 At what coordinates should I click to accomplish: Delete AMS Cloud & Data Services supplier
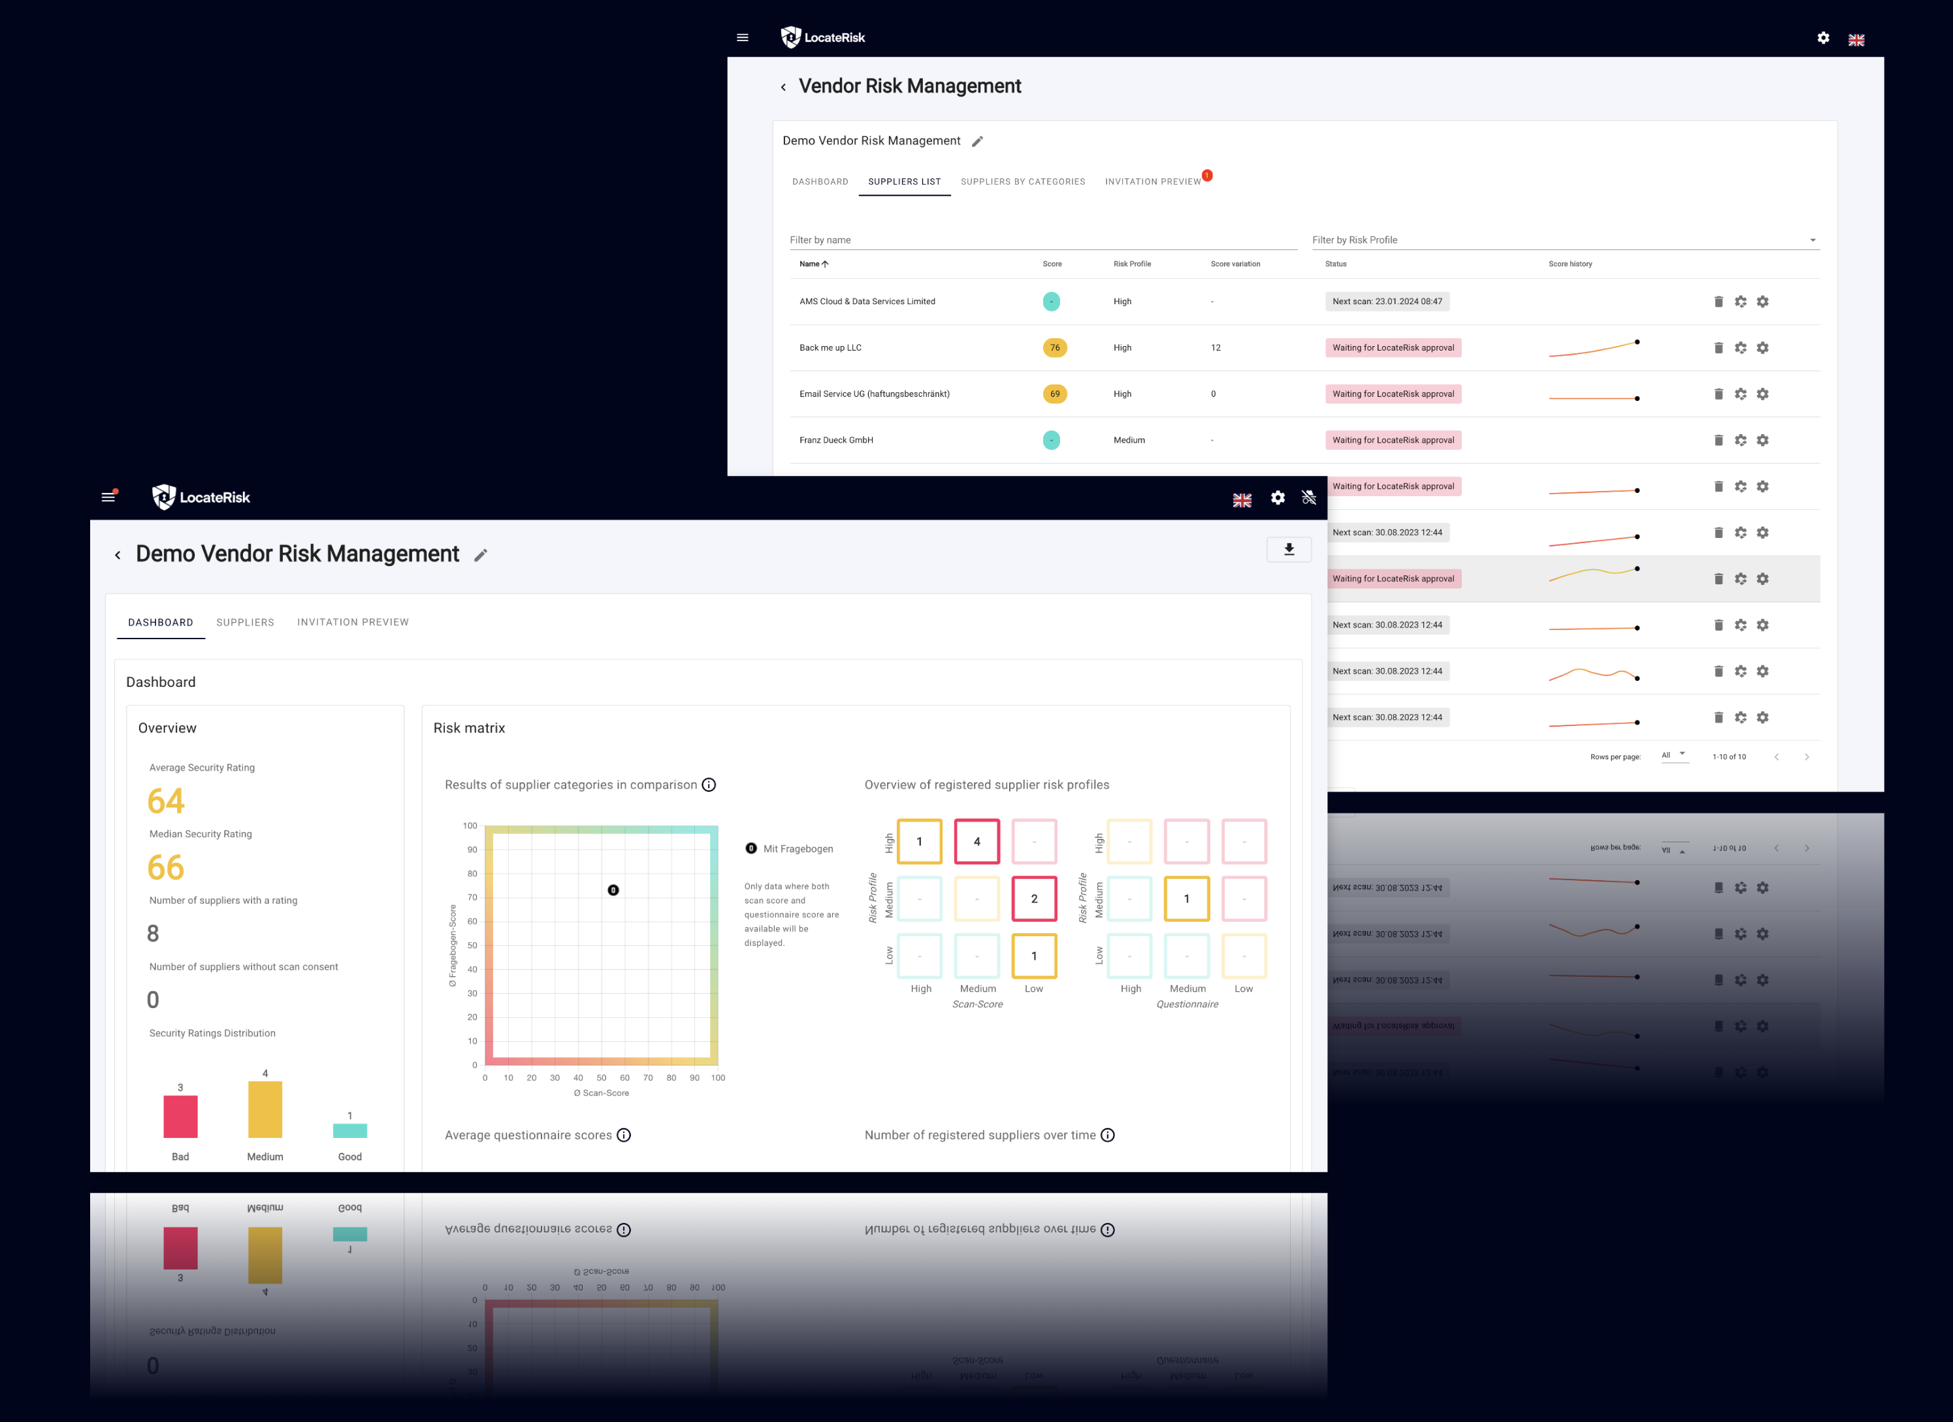(1718, 301)
